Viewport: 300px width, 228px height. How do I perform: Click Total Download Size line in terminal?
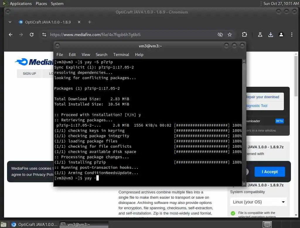(92, 99)
